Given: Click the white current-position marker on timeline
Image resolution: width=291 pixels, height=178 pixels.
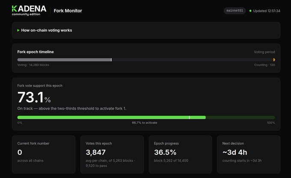Looking at the screenshot, I should [x=111, y=60].
